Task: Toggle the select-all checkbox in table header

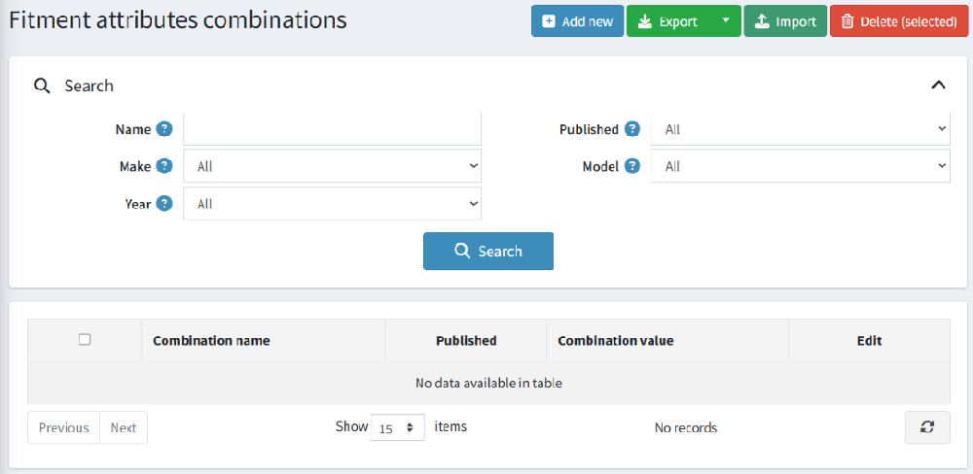Action: point(85,340)
